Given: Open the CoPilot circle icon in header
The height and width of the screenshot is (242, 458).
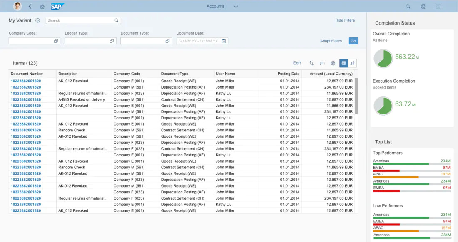Looking at the screenshot, I should (423, 6).
